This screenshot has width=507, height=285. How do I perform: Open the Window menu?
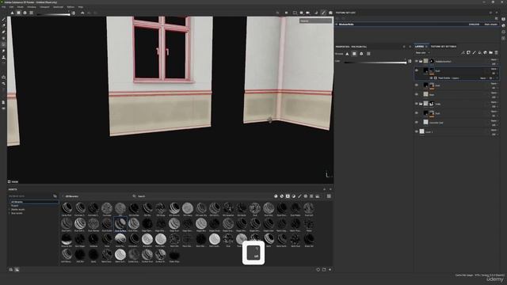click(x=32, y=7)
